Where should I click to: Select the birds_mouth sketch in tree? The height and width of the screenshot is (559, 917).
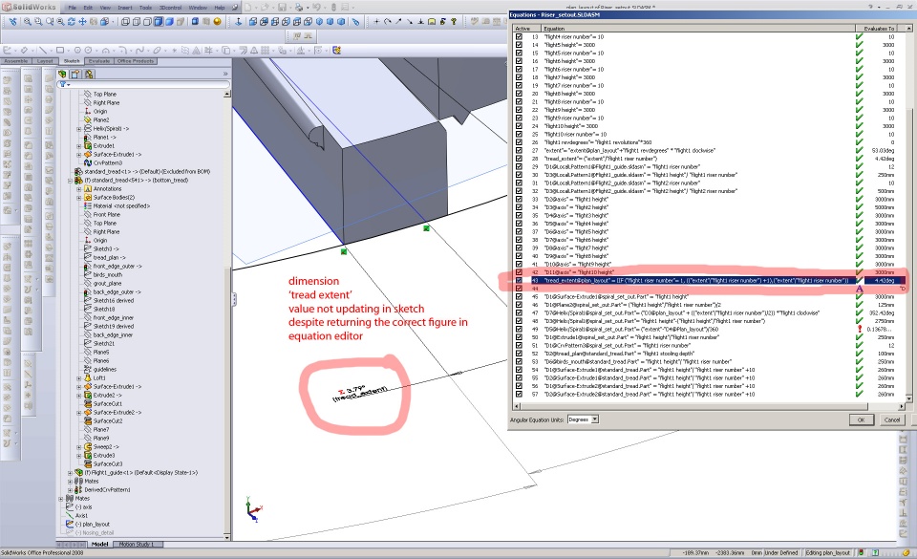pos(108,275)
